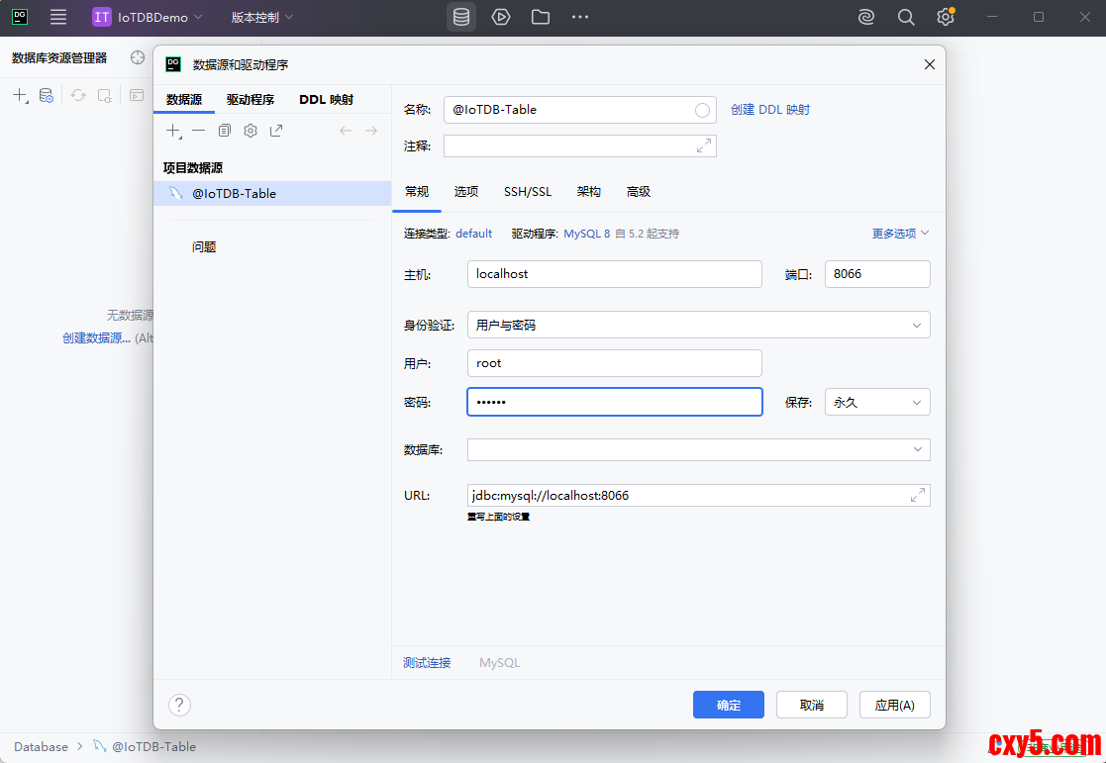Click the duplicate data source icon

pyautogui.click(x=225, y=131)
